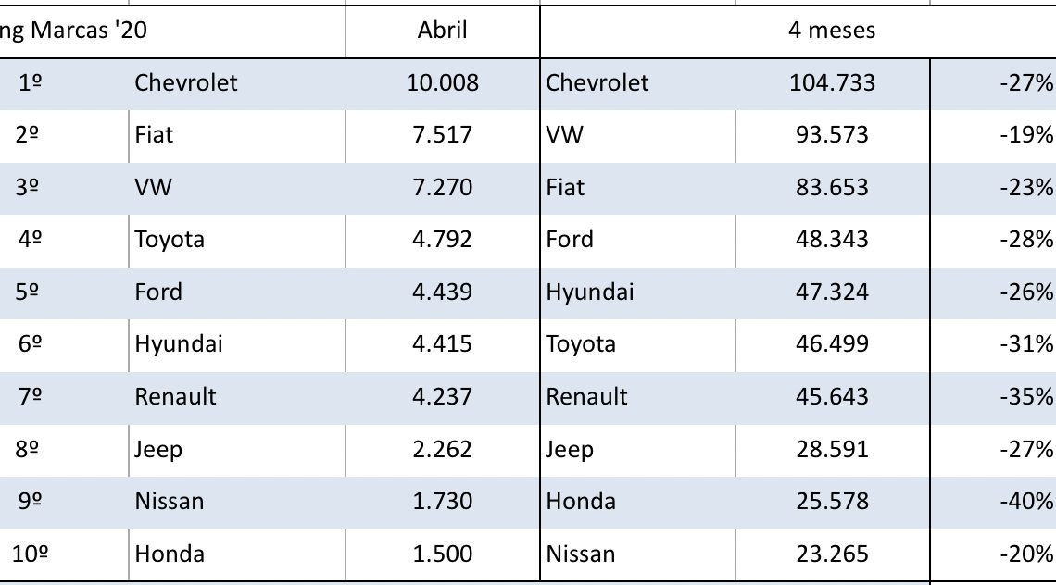The width and height of the screenshot is (1056, 585).
Task: Click the 10º ranking position cell
Action: [31, 554]
